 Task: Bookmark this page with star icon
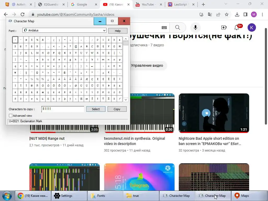[227, 15]
